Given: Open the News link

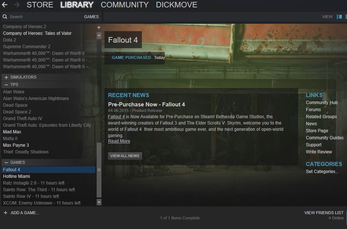Looking at the screenshot, I should coord(311,124).
